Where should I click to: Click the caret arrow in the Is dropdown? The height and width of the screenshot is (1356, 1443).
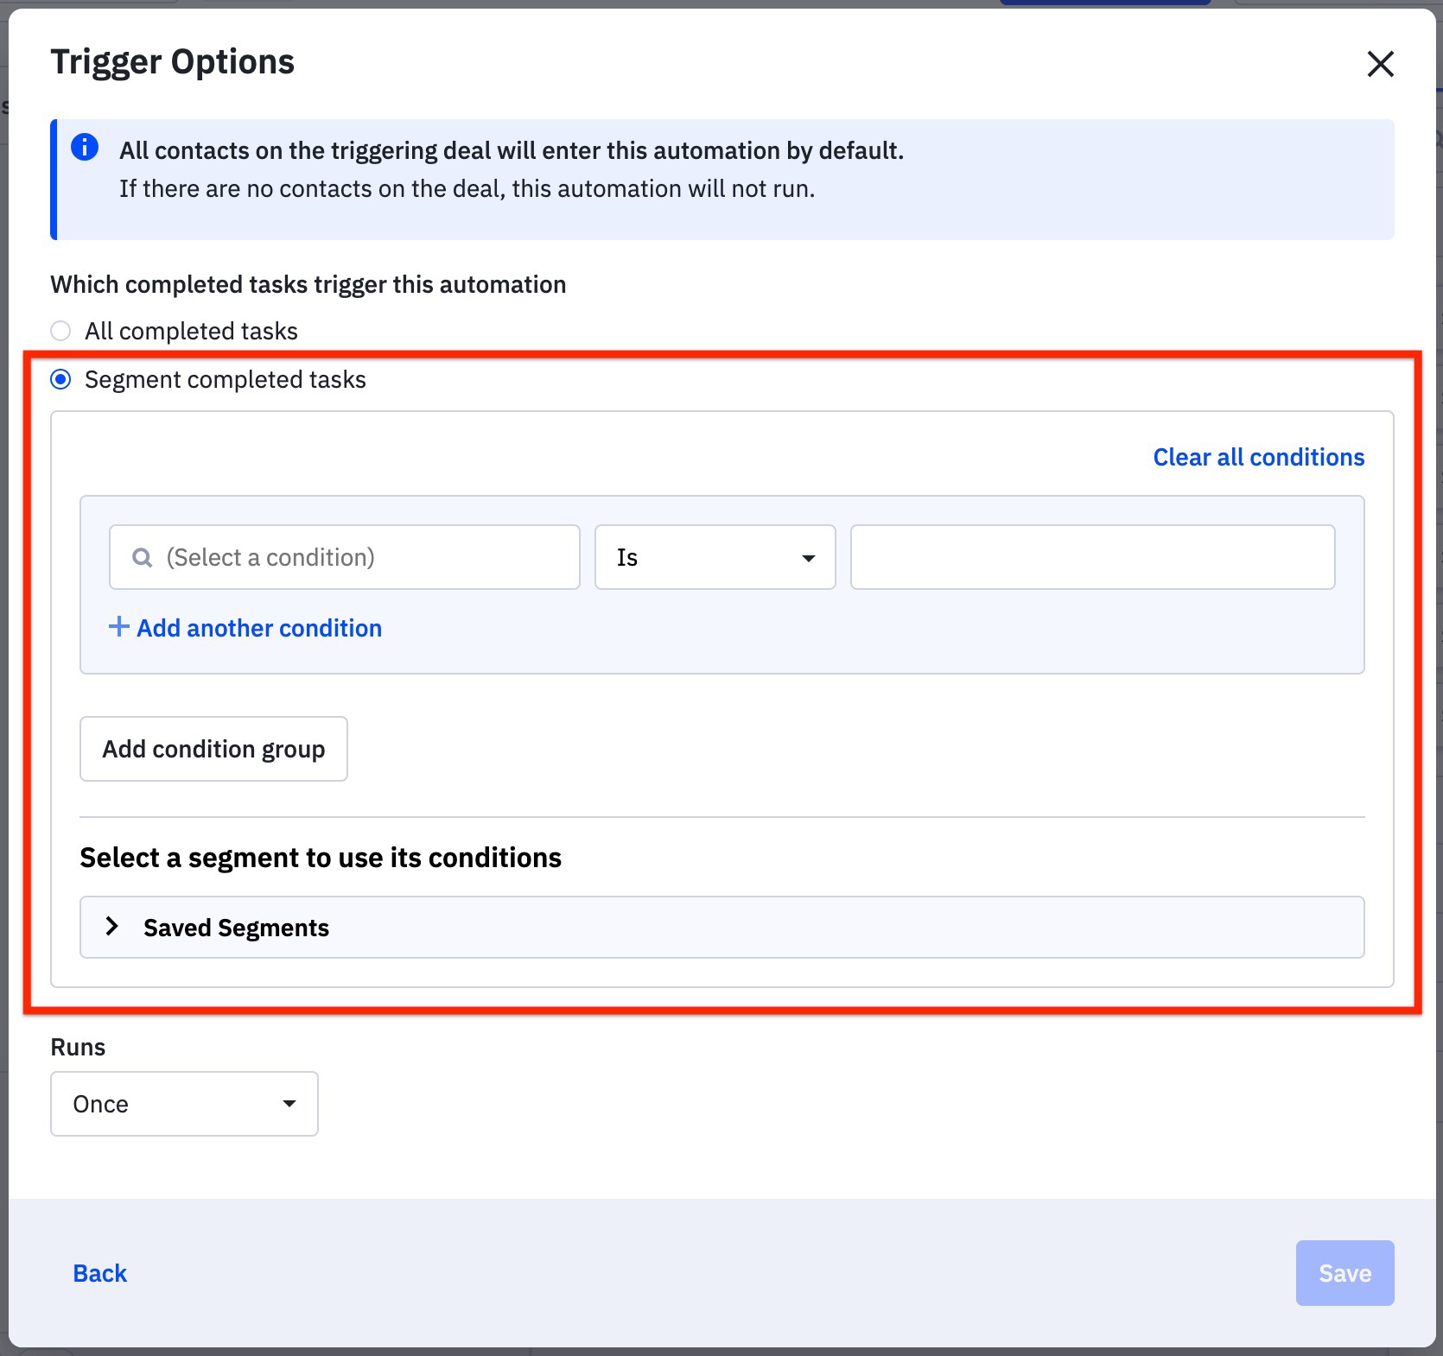click(809, 558)
